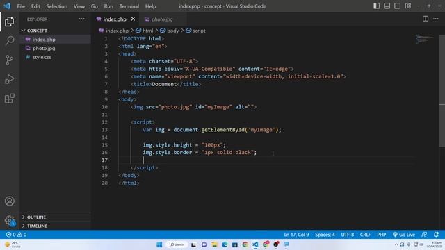The image size is (445, 250).
Task: Open the chat app on taskbar
Action: point(204,244)
